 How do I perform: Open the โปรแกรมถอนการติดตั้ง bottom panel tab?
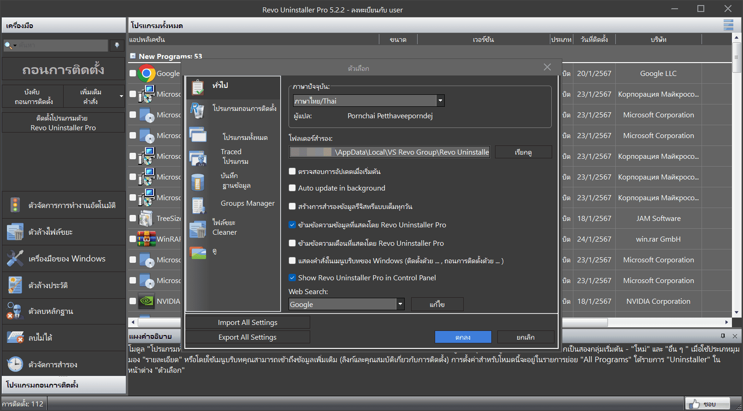64,385
